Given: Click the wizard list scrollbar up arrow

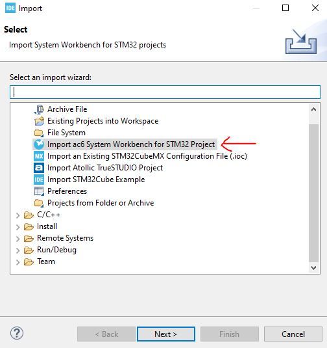Looking at the screenshot, I should click(313, 109).
